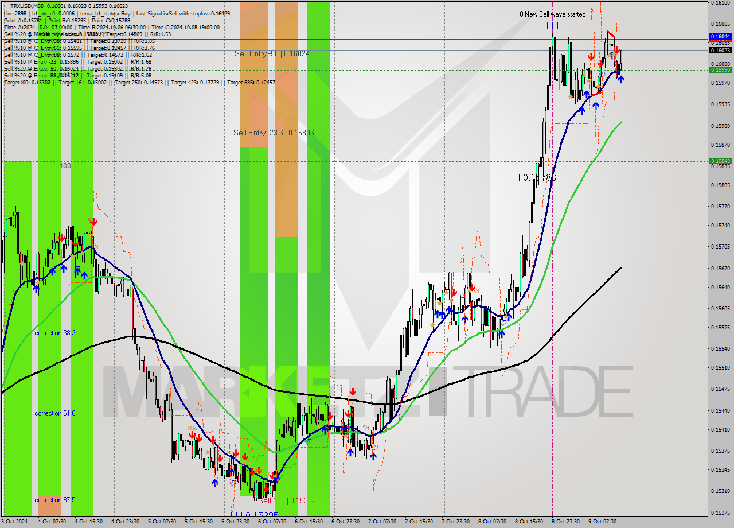Image resolution: width=734 pixels, height=528 pixels.
Task: Click the 0.15805 price axis label
Action: [x=721, y=185]
